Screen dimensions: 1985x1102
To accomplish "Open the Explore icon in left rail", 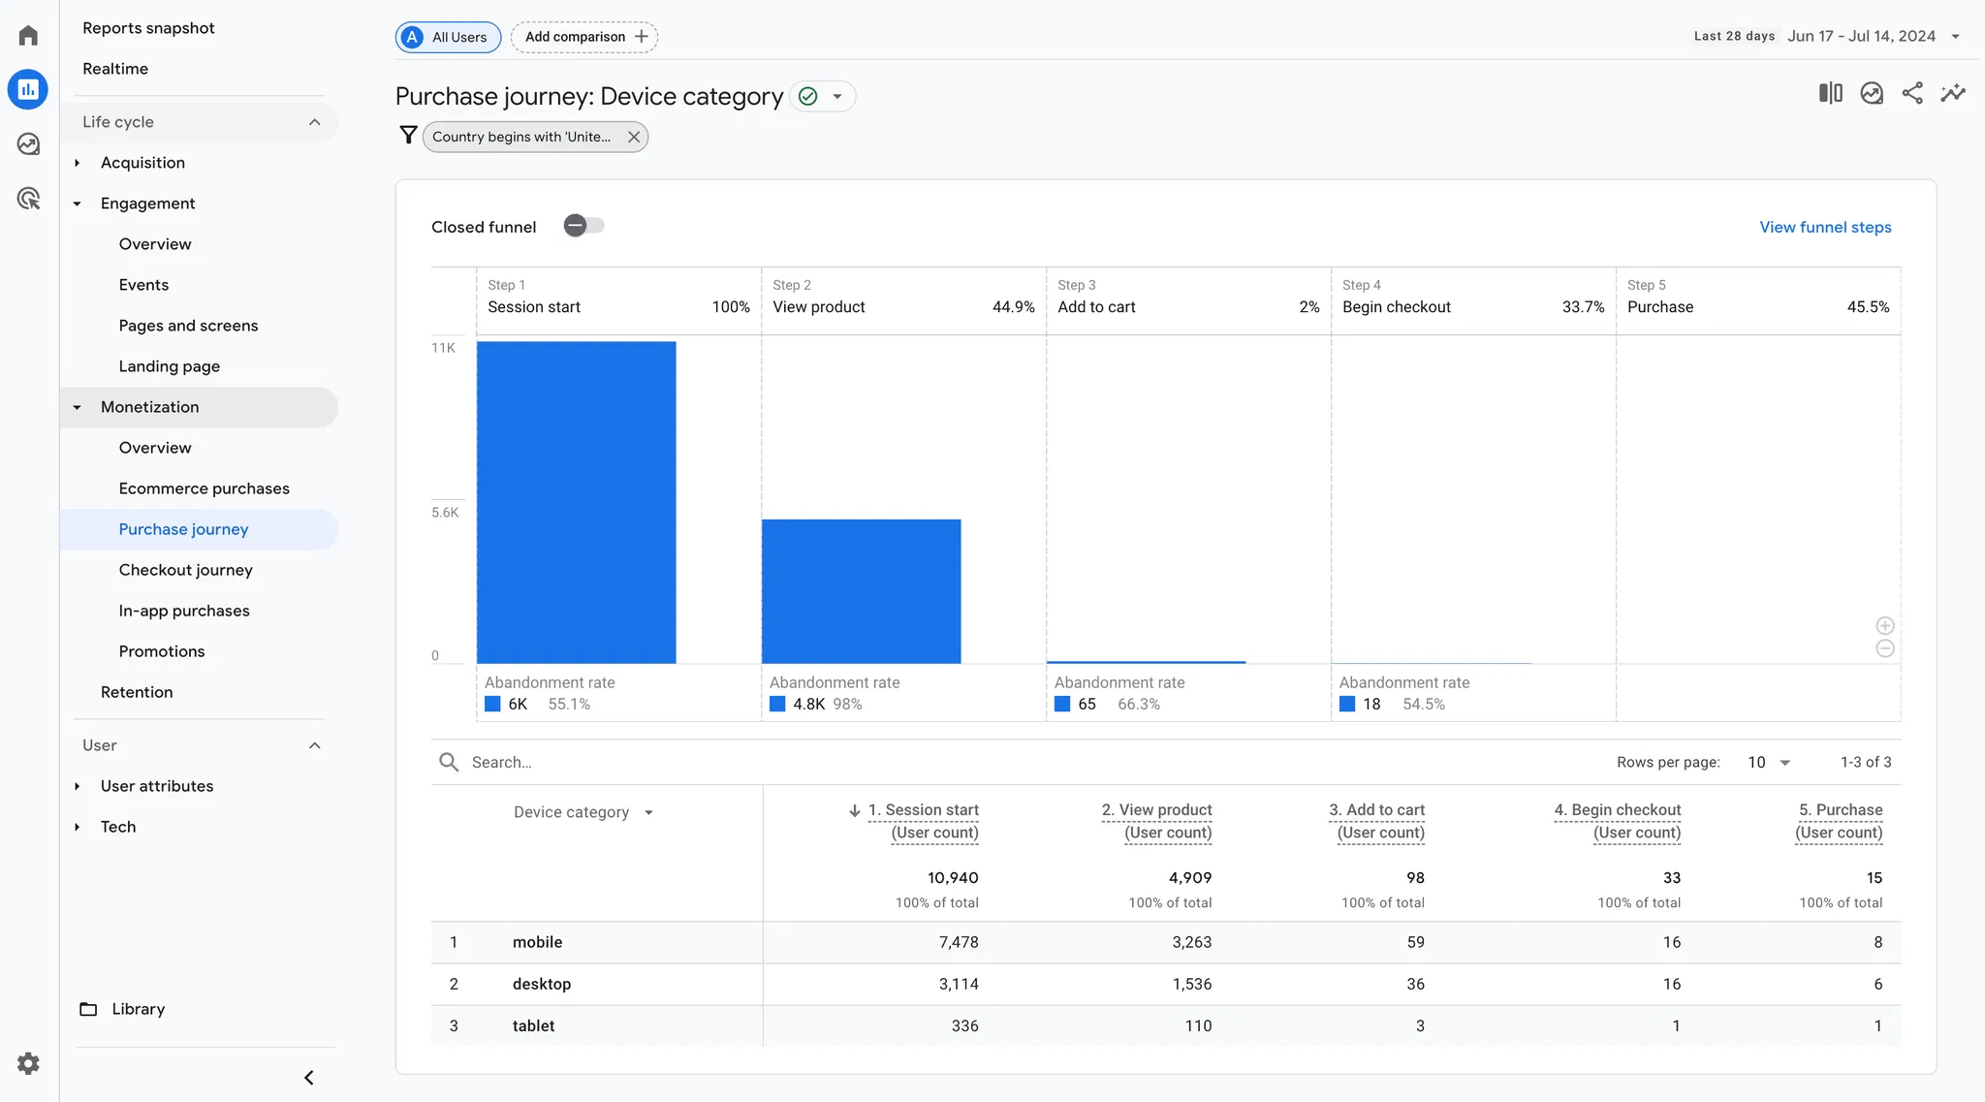I will click(x=28, y=144).
